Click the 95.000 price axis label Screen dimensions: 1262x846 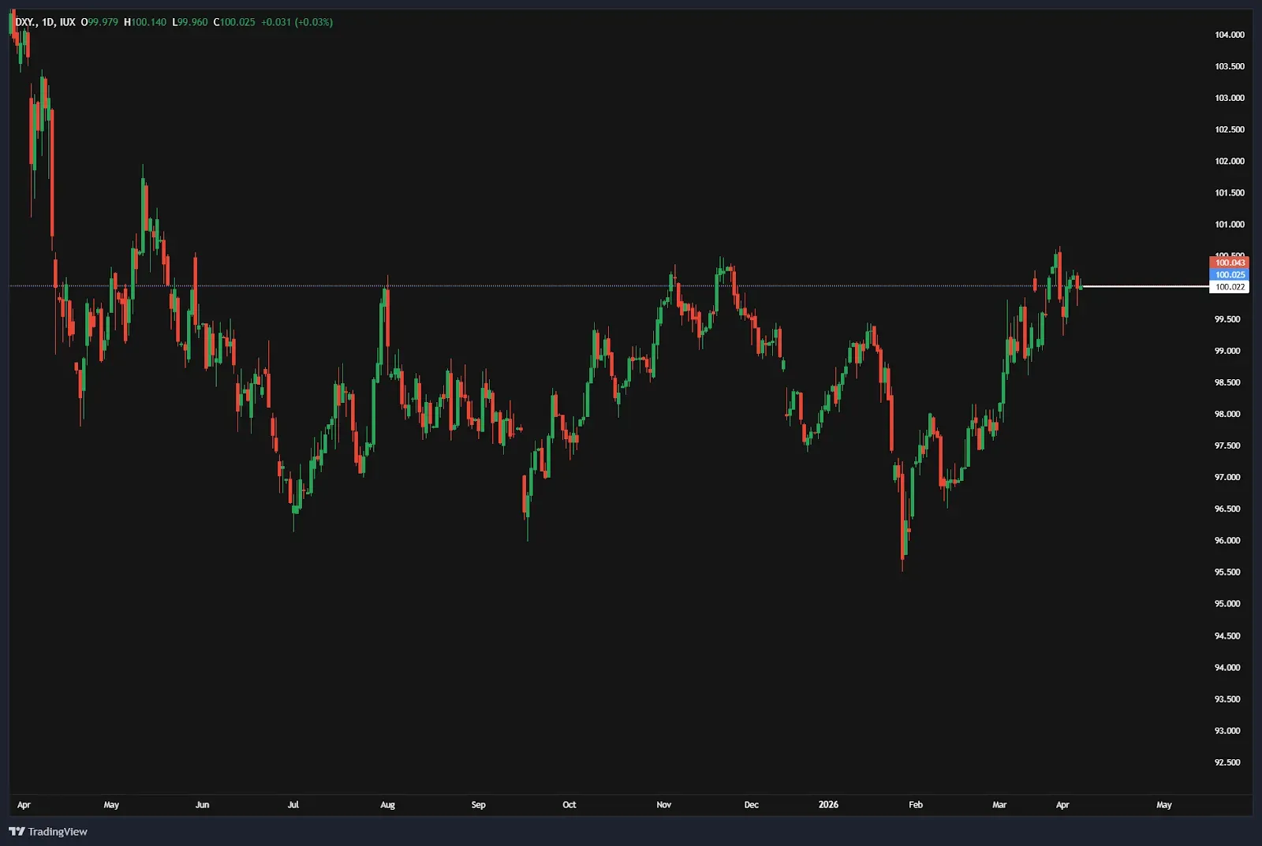(x=1227, y=603)
